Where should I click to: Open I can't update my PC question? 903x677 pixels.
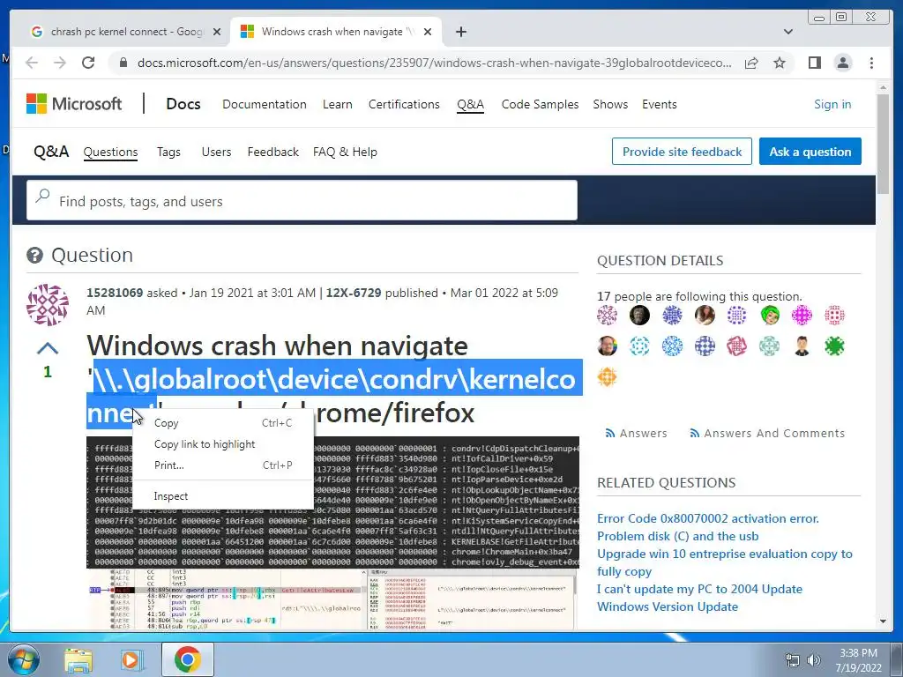point(699,590)
